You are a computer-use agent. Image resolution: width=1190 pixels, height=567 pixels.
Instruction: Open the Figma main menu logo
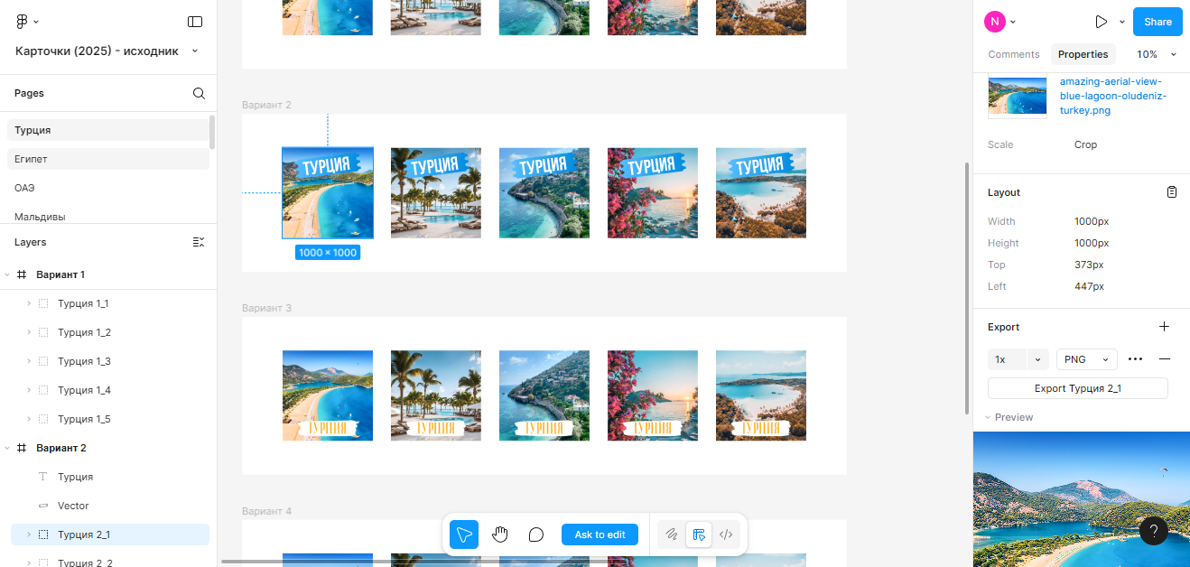pyautogui.click(x=23, y=22)
